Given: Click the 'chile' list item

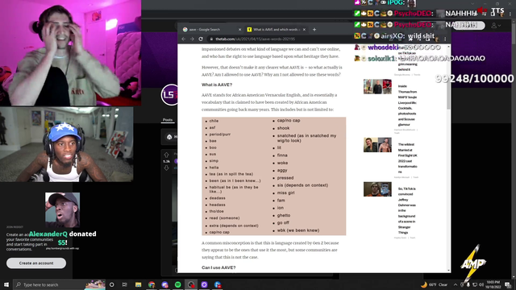Looking at the screenshot, I should 214,121.
